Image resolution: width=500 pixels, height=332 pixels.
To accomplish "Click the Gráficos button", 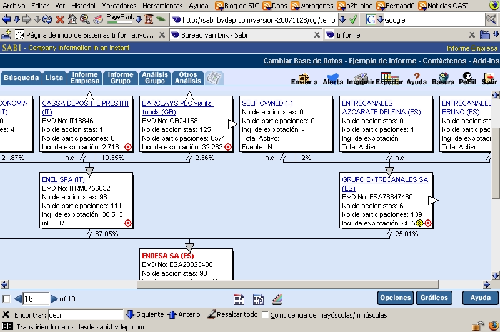I will tap(434, 298).
